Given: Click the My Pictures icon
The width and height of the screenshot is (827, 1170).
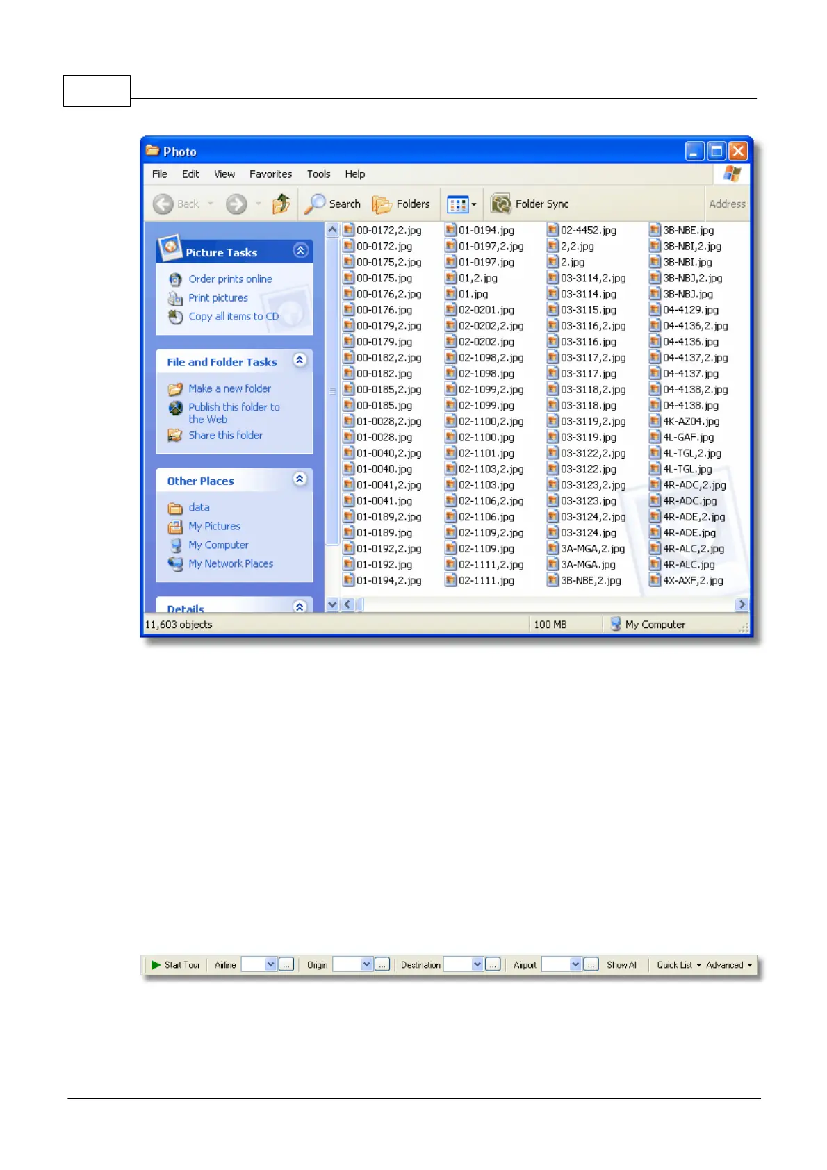Looking at the screenshot, I should tap(176, 527).
